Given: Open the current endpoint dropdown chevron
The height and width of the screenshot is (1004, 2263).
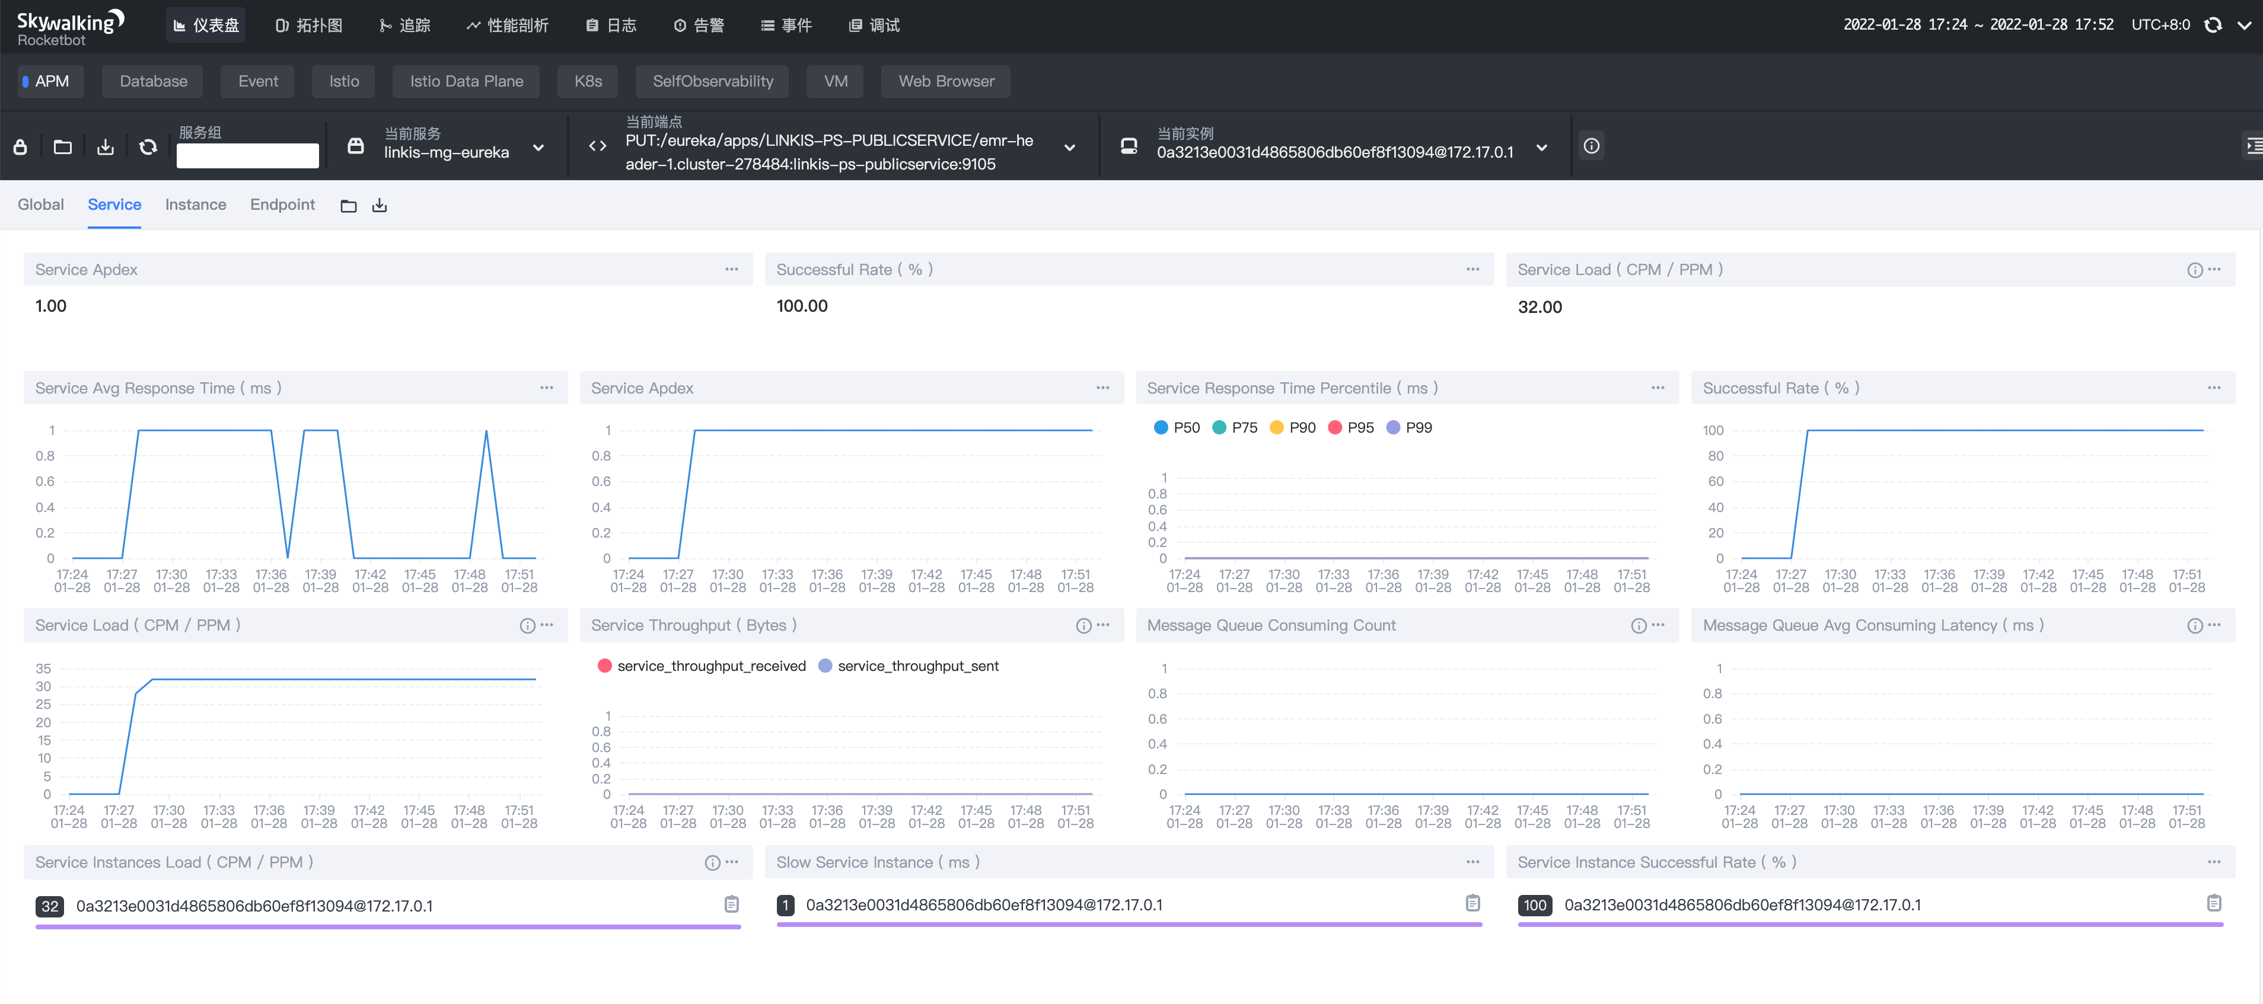Looking at the screenshot, I should tap(1069, 148).
